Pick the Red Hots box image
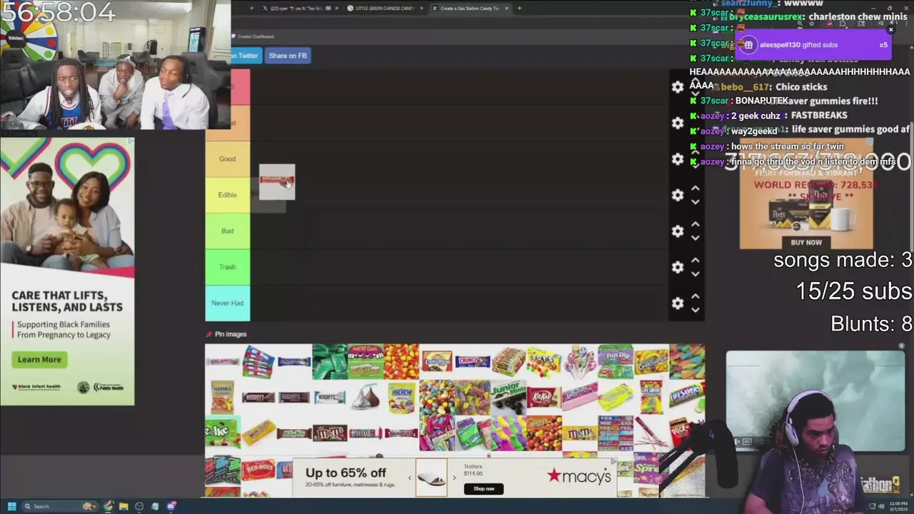Image resolution: width=914 pixels, height=514 pixels. coord(258,469)
